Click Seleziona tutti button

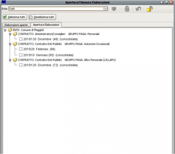pos(15,17)
